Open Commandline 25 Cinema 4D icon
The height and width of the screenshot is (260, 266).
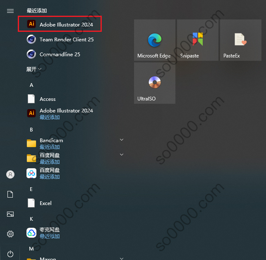(x=31, y=54)
